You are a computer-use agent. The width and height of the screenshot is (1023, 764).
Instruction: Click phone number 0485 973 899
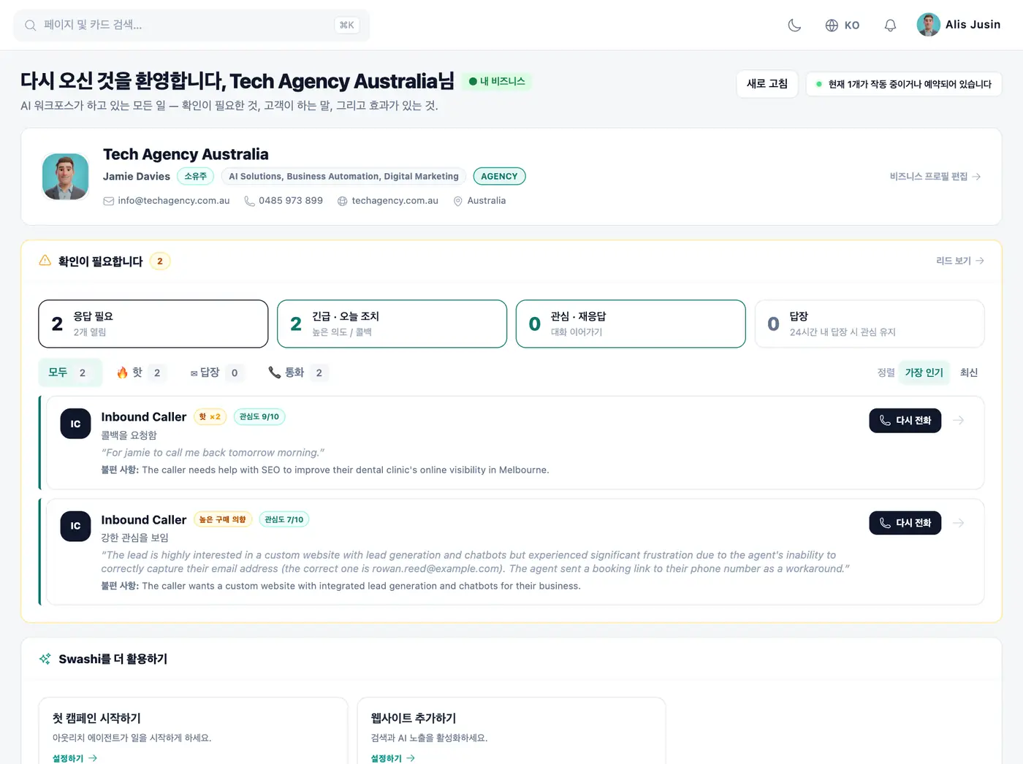[291, 201]
